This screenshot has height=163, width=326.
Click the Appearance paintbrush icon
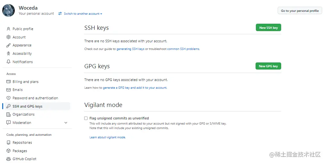coord(9,45)
